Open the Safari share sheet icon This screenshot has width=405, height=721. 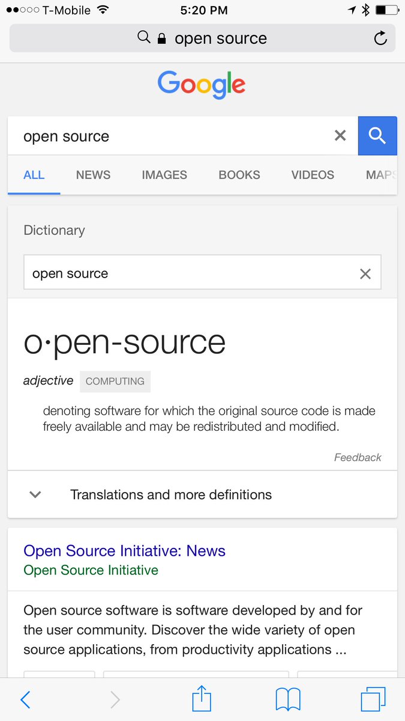click(x=202, y=698)
